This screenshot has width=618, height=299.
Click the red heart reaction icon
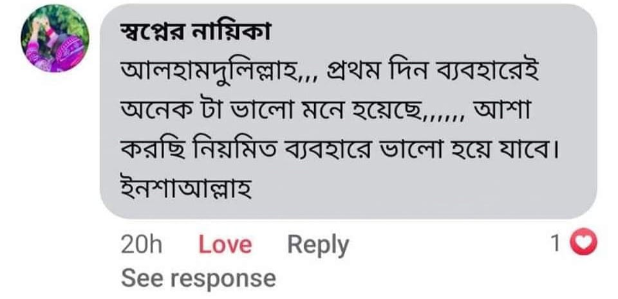pyautogui.click(x=585, y=243)
